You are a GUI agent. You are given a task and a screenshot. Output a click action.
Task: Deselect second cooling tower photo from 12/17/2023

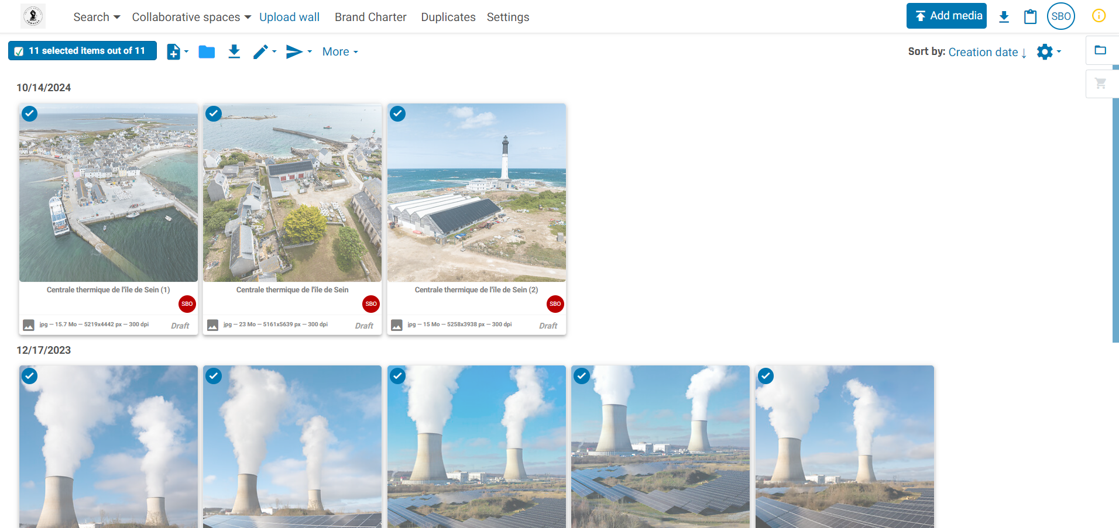pos(214,376)
